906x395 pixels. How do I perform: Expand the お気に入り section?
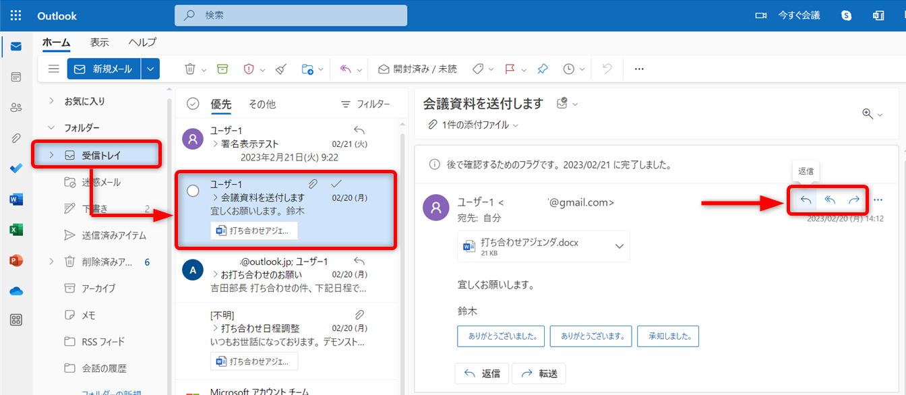[52, 101]
